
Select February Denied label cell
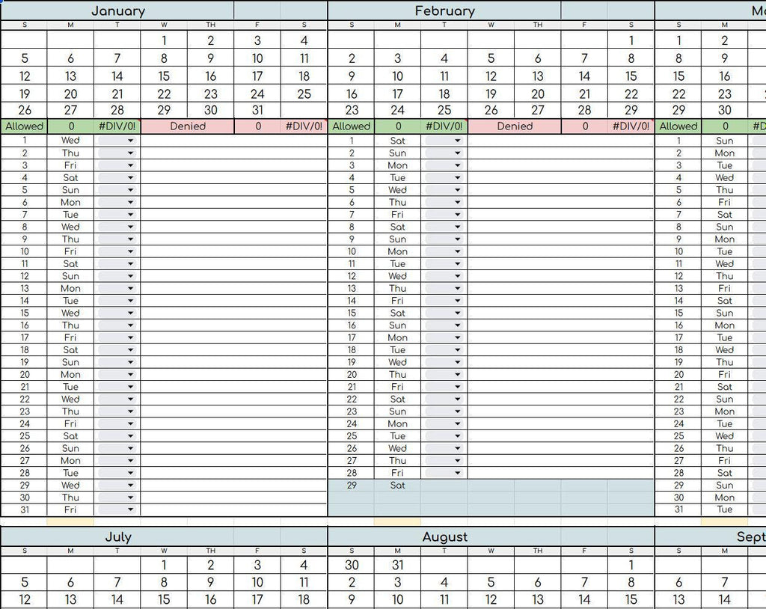pyautogui.click(x=515, y=126)
